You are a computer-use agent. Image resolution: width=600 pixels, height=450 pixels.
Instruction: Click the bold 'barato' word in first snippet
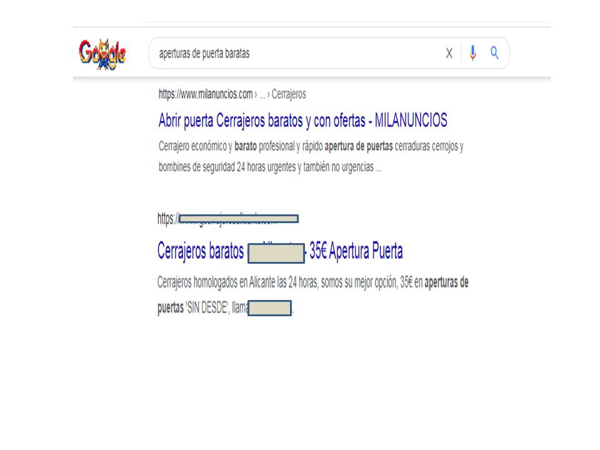245,146
